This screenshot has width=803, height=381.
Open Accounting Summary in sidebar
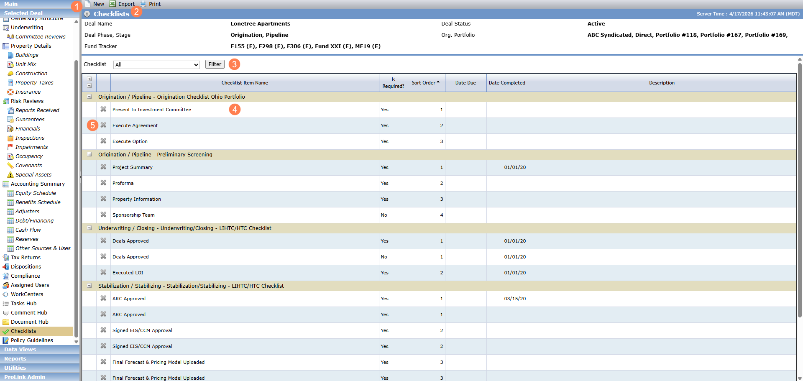click(x=38, y=184)
